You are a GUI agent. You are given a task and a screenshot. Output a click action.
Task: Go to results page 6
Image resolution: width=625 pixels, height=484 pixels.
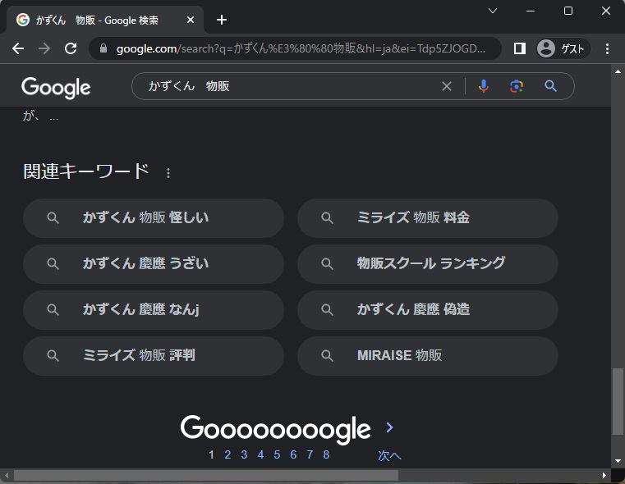(293, 454)
